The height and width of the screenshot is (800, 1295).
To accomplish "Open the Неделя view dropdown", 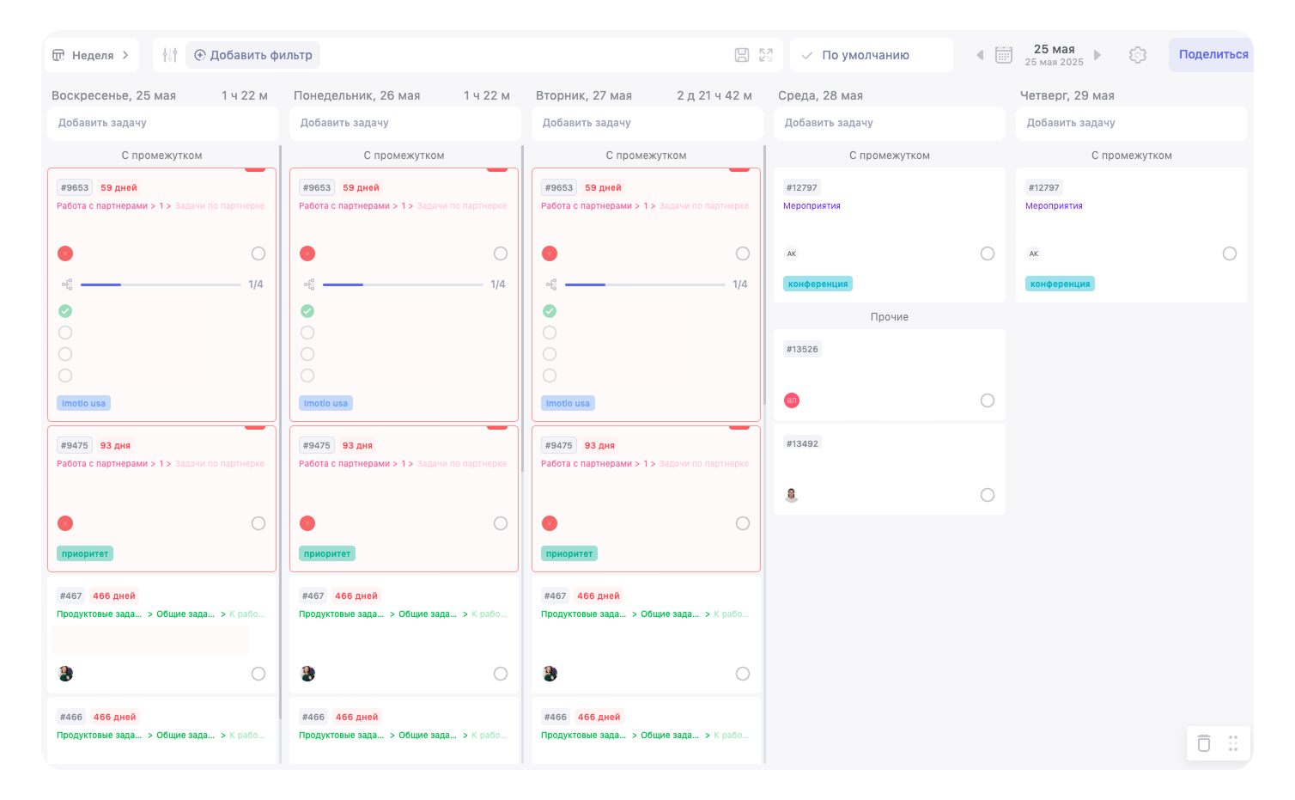I will click(91, 55).
